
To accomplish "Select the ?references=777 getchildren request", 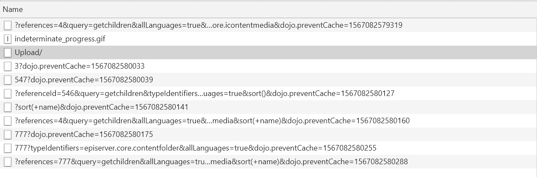I will [x=211, y=162].
